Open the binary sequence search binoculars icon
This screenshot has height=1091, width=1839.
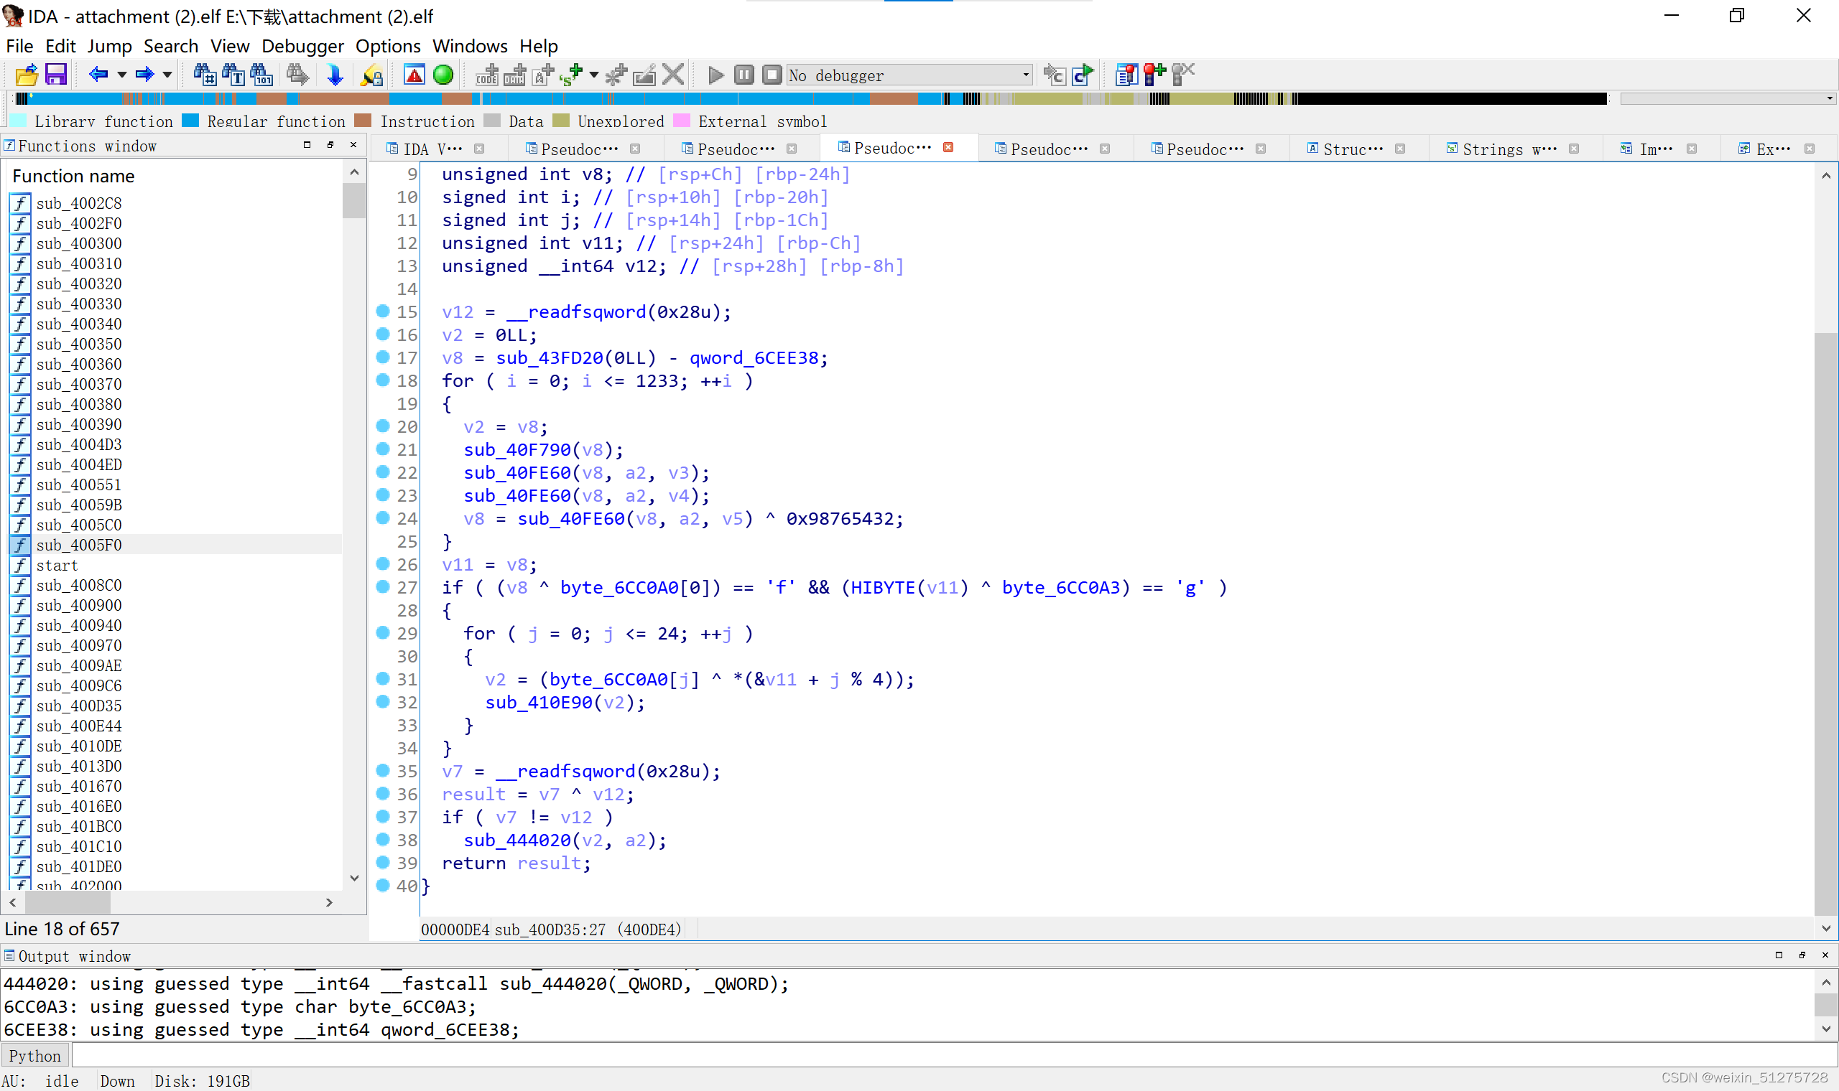point(261,75)
